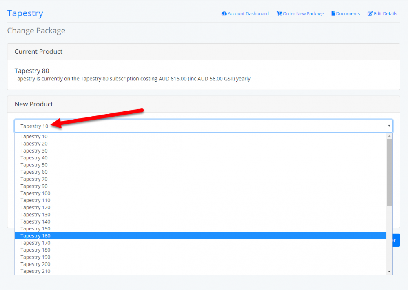Pick Tapestry 130 from dropdown
Screen dimensions: 408x290
[x=200, y=215]
